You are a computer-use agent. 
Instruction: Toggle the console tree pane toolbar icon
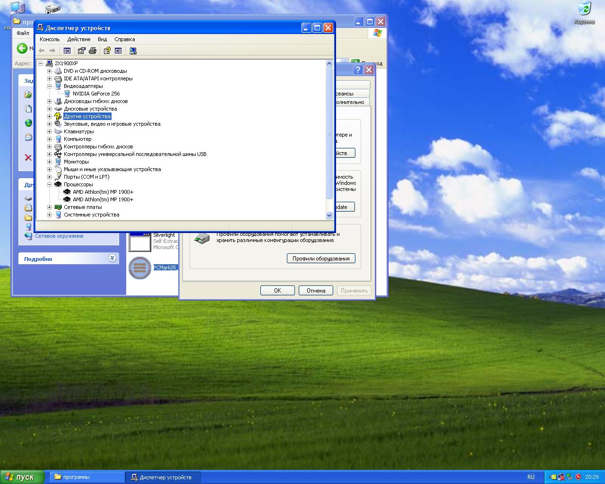point(67,51)
